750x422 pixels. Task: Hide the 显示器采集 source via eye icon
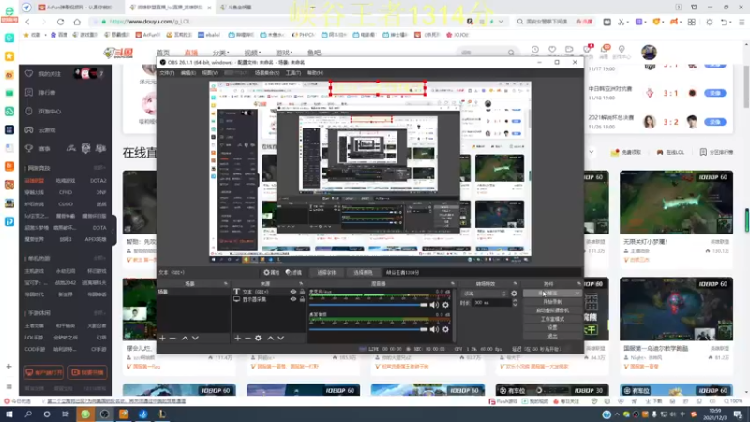pos(293,299)
